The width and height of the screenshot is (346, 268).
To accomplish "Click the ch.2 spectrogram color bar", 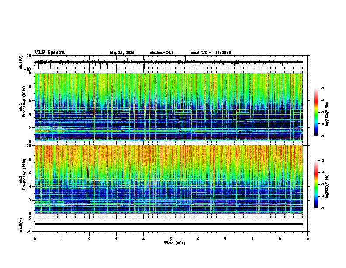I will click(x=316, y=184).
